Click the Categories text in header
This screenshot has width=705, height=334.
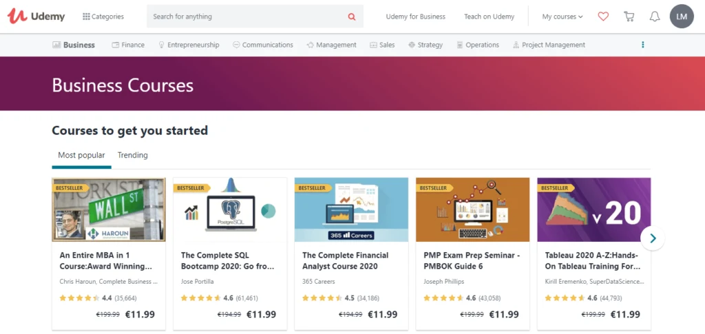pyautogui.click(x=107, y=16)
